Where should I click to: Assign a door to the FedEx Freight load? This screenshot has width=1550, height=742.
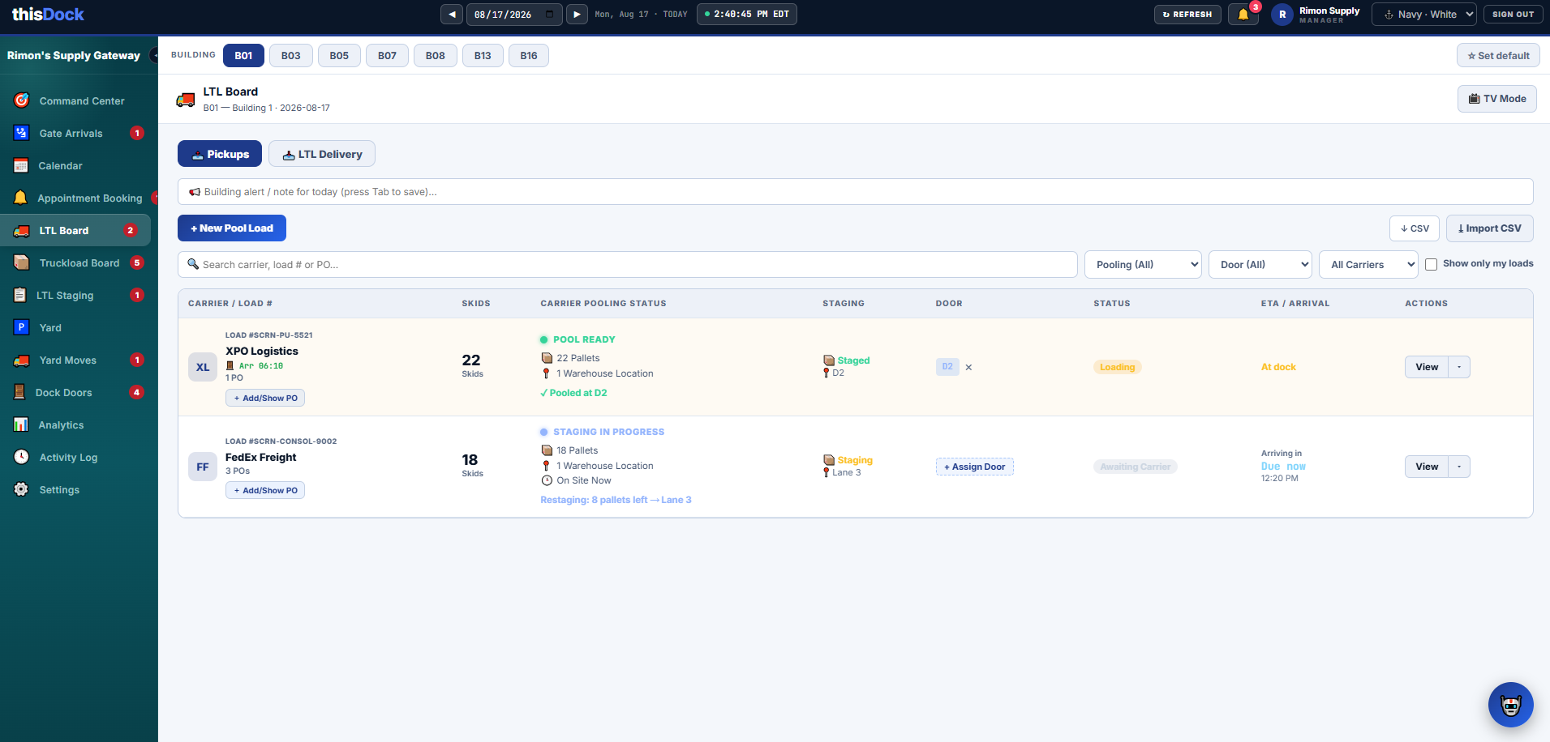coord(975,467)
